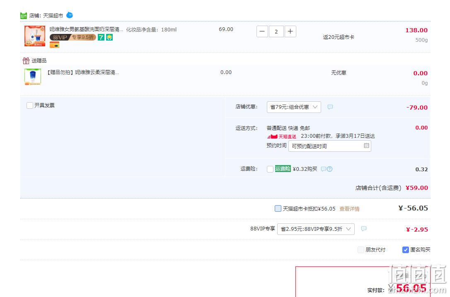The height and width of the screenshot is (297, 450).
Task: Click the green 运费险 label badge
Action: tap(283, 169)
